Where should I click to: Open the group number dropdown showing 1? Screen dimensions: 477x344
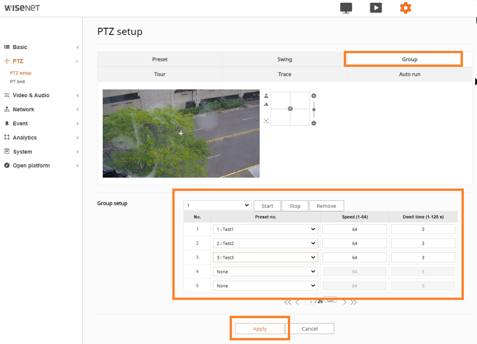coord(217,205)
